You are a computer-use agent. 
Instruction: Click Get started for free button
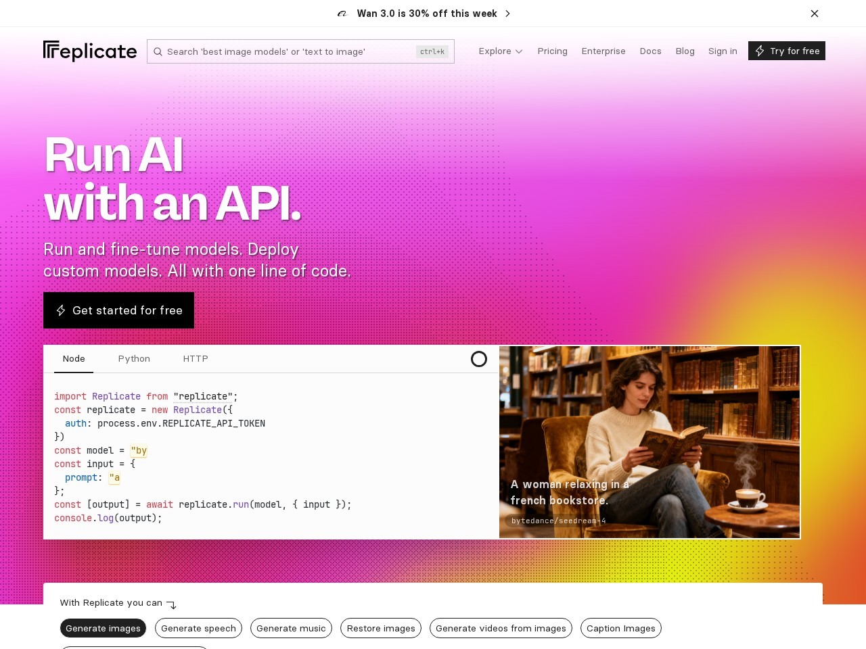click(118, 310)
